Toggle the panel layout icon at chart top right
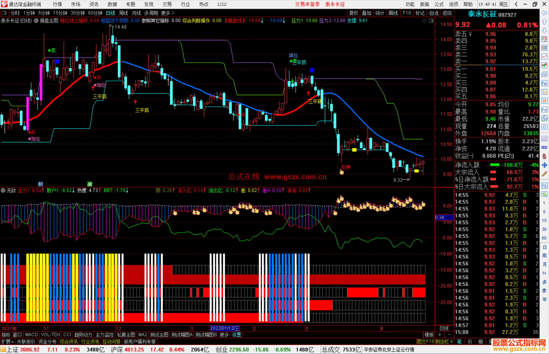549x354 pixels. point(431,21)
